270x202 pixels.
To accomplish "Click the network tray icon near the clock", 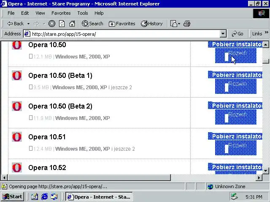I will pos(234,197).
